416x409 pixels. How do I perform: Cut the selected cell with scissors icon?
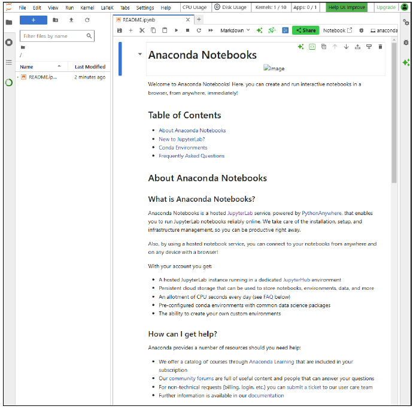click(x=142, y=31)
